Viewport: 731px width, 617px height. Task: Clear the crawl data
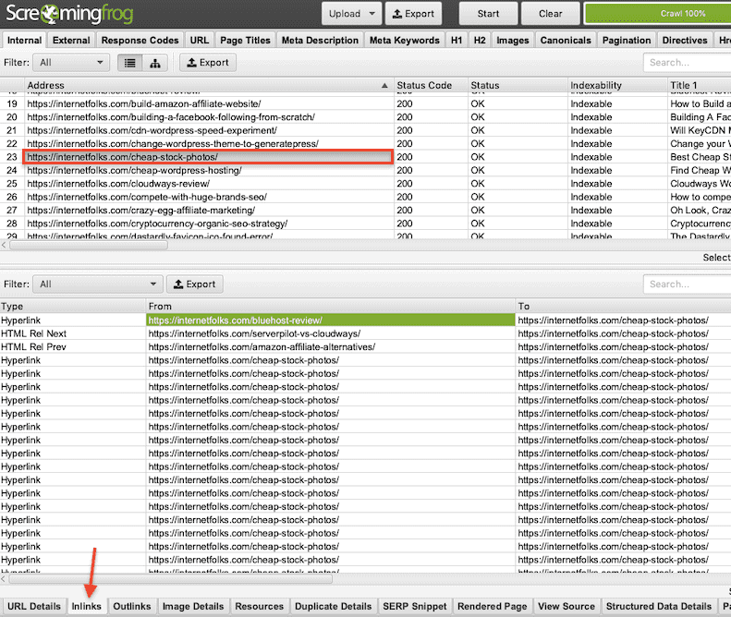pos(551,14)
